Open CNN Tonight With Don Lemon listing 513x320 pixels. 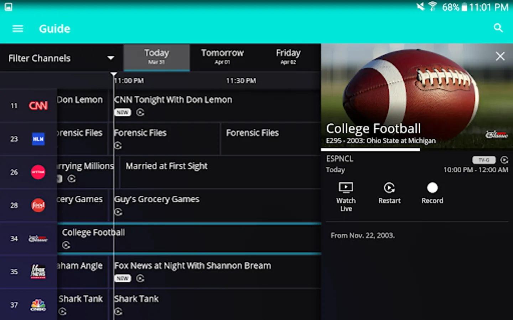click(217, 106)
